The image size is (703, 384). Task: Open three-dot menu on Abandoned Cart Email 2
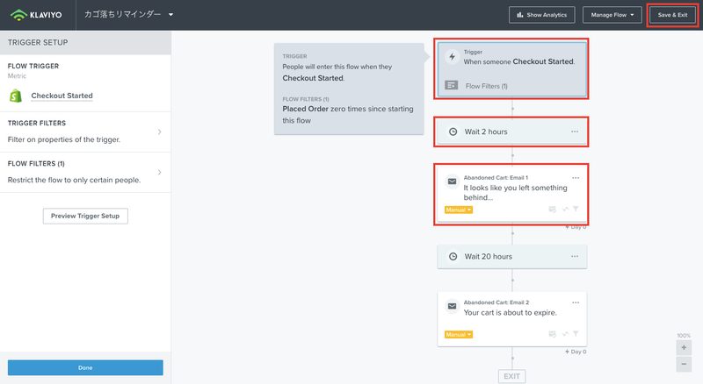tap(576, 302)
